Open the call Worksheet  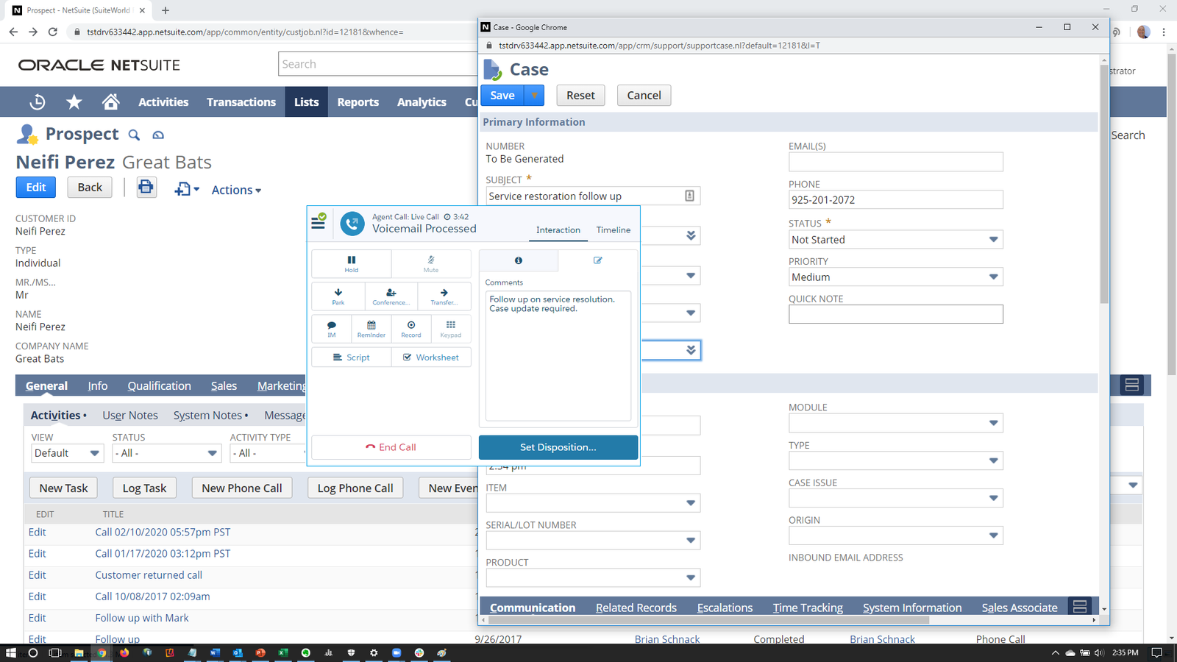click(x=431, y=357)
